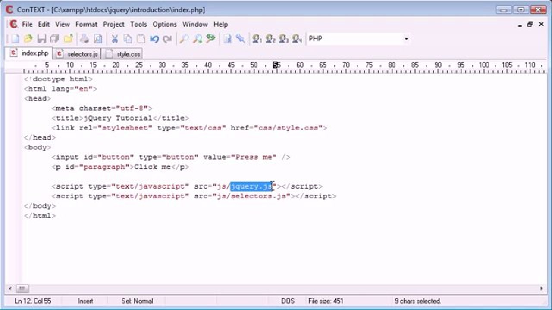Open the Tools menu

point(138,24)
